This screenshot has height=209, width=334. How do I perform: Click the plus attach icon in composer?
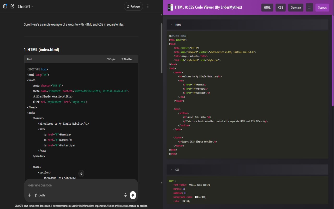[29, 195]
